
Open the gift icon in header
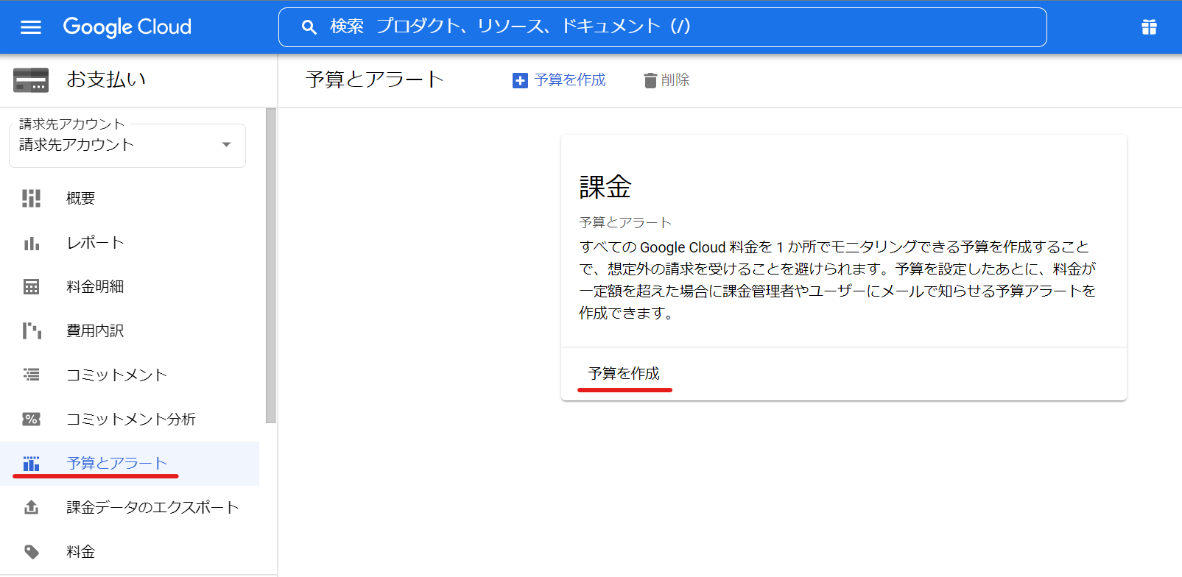(1149, 27)
